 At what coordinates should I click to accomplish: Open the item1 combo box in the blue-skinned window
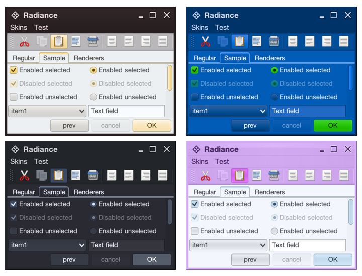(x=228, y=111)
